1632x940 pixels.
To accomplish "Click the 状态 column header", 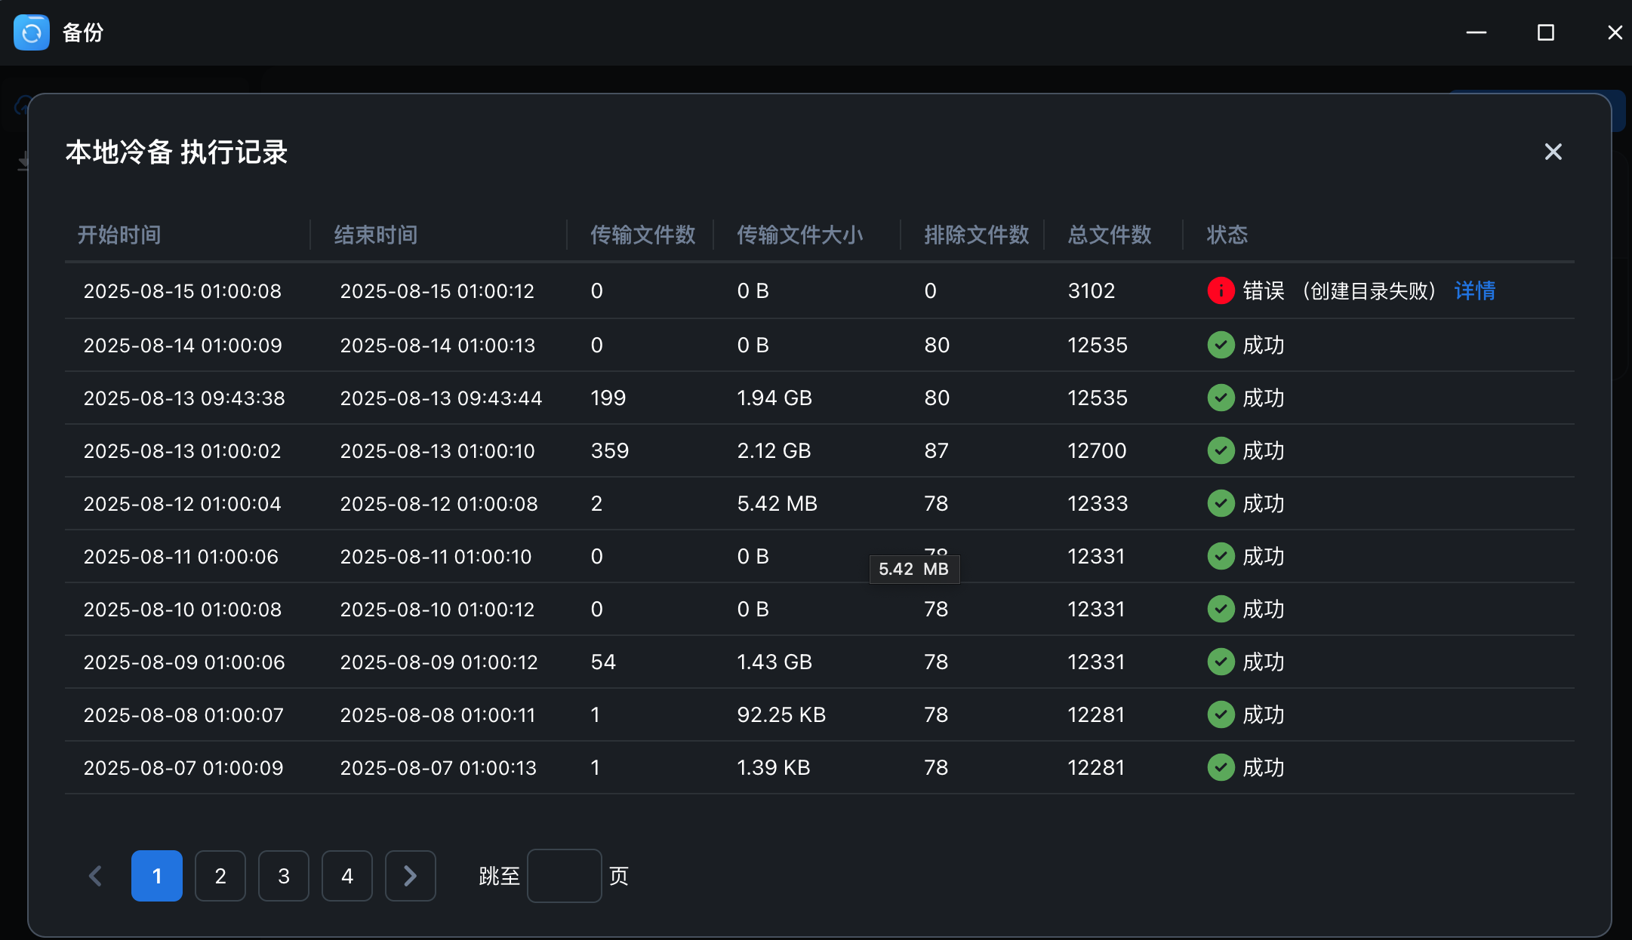I will pyautogui.click(x=1227, y=235).
